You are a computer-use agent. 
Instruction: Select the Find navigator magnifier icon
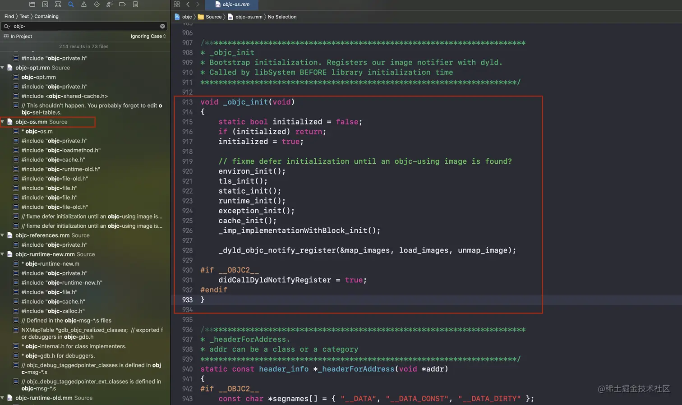tap(71, 5)
